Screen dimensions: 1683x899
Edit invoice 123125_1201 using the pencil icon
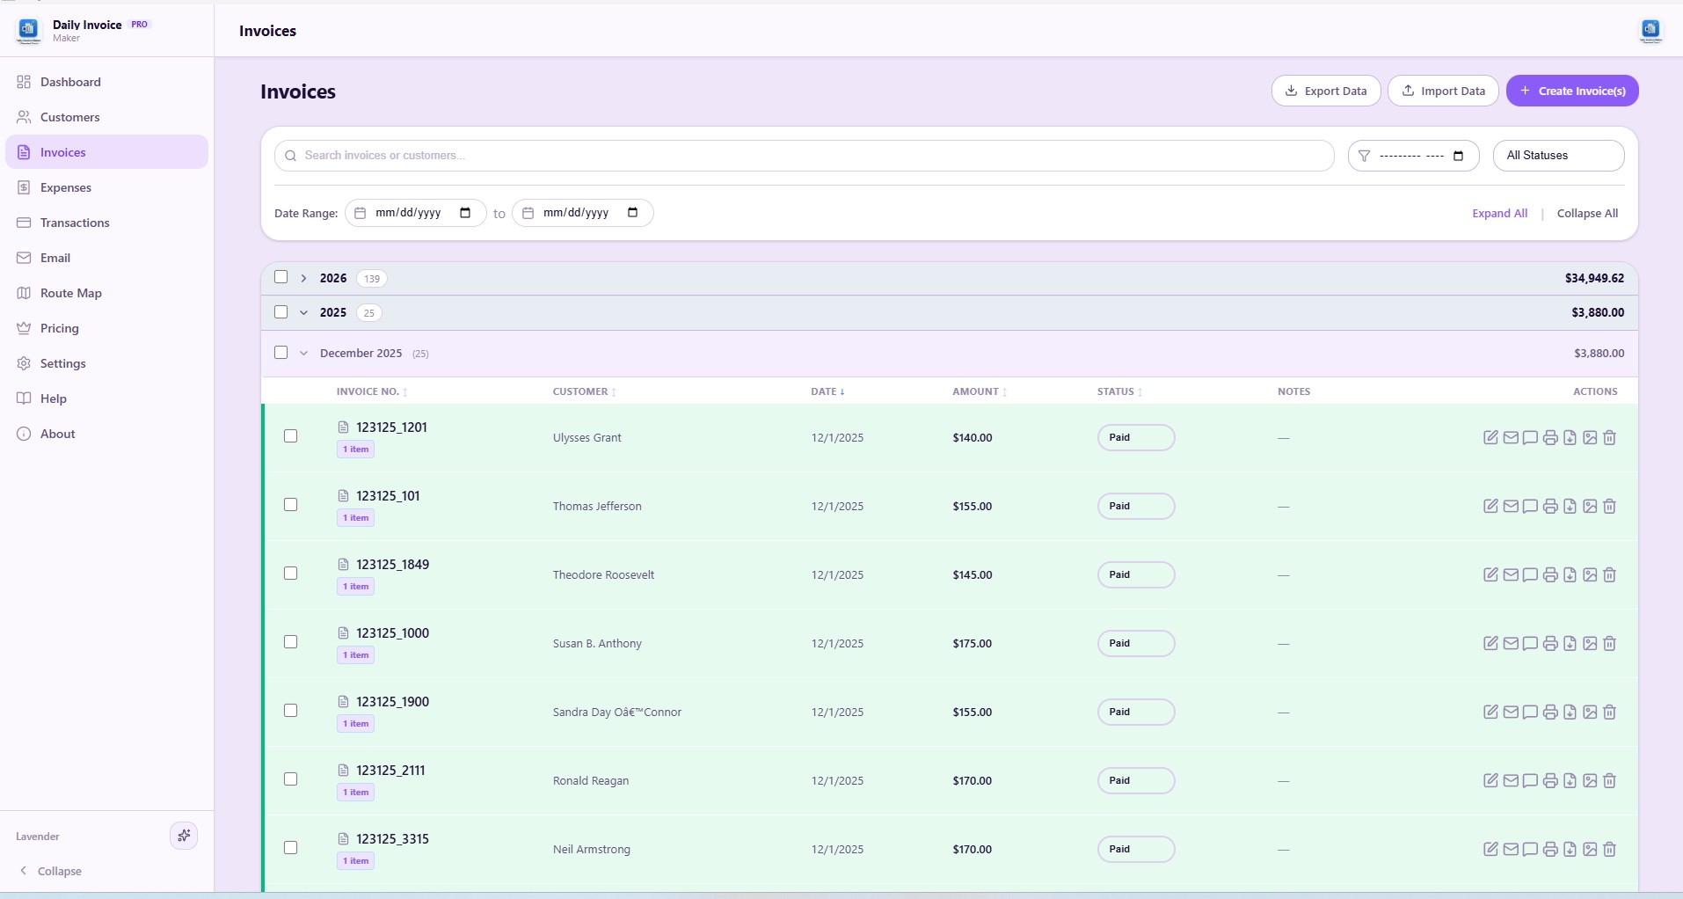click(x=1490, y=437)
